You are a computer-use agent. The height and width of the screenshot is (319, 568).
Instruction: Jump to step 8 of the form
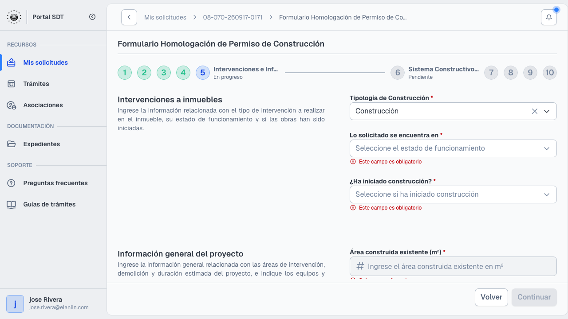coord(511,73)
